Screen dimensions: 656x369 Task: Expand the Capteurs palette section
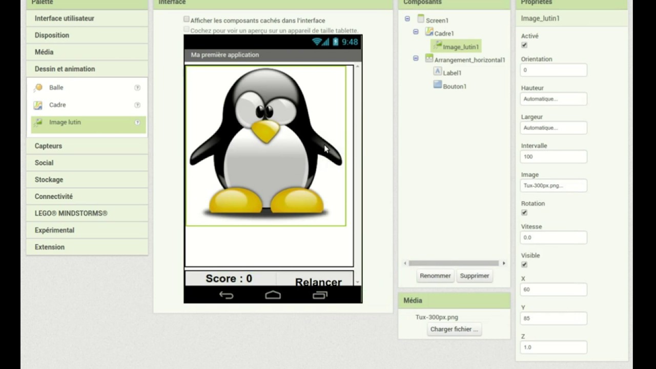(87, 146)
